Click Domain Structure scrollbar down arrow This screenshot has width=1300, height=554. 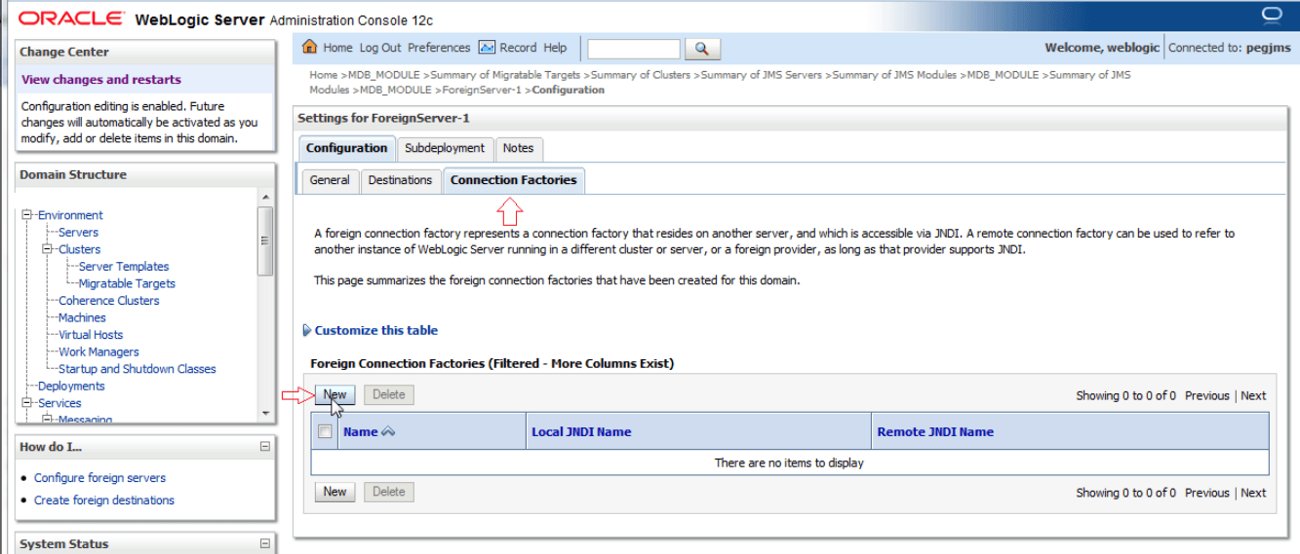point(264,414)
